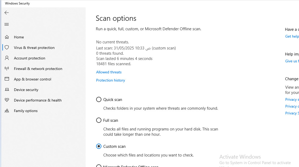Open Account protection section
The height and width of the screenshot is (167, 299).
pos(30,58)
